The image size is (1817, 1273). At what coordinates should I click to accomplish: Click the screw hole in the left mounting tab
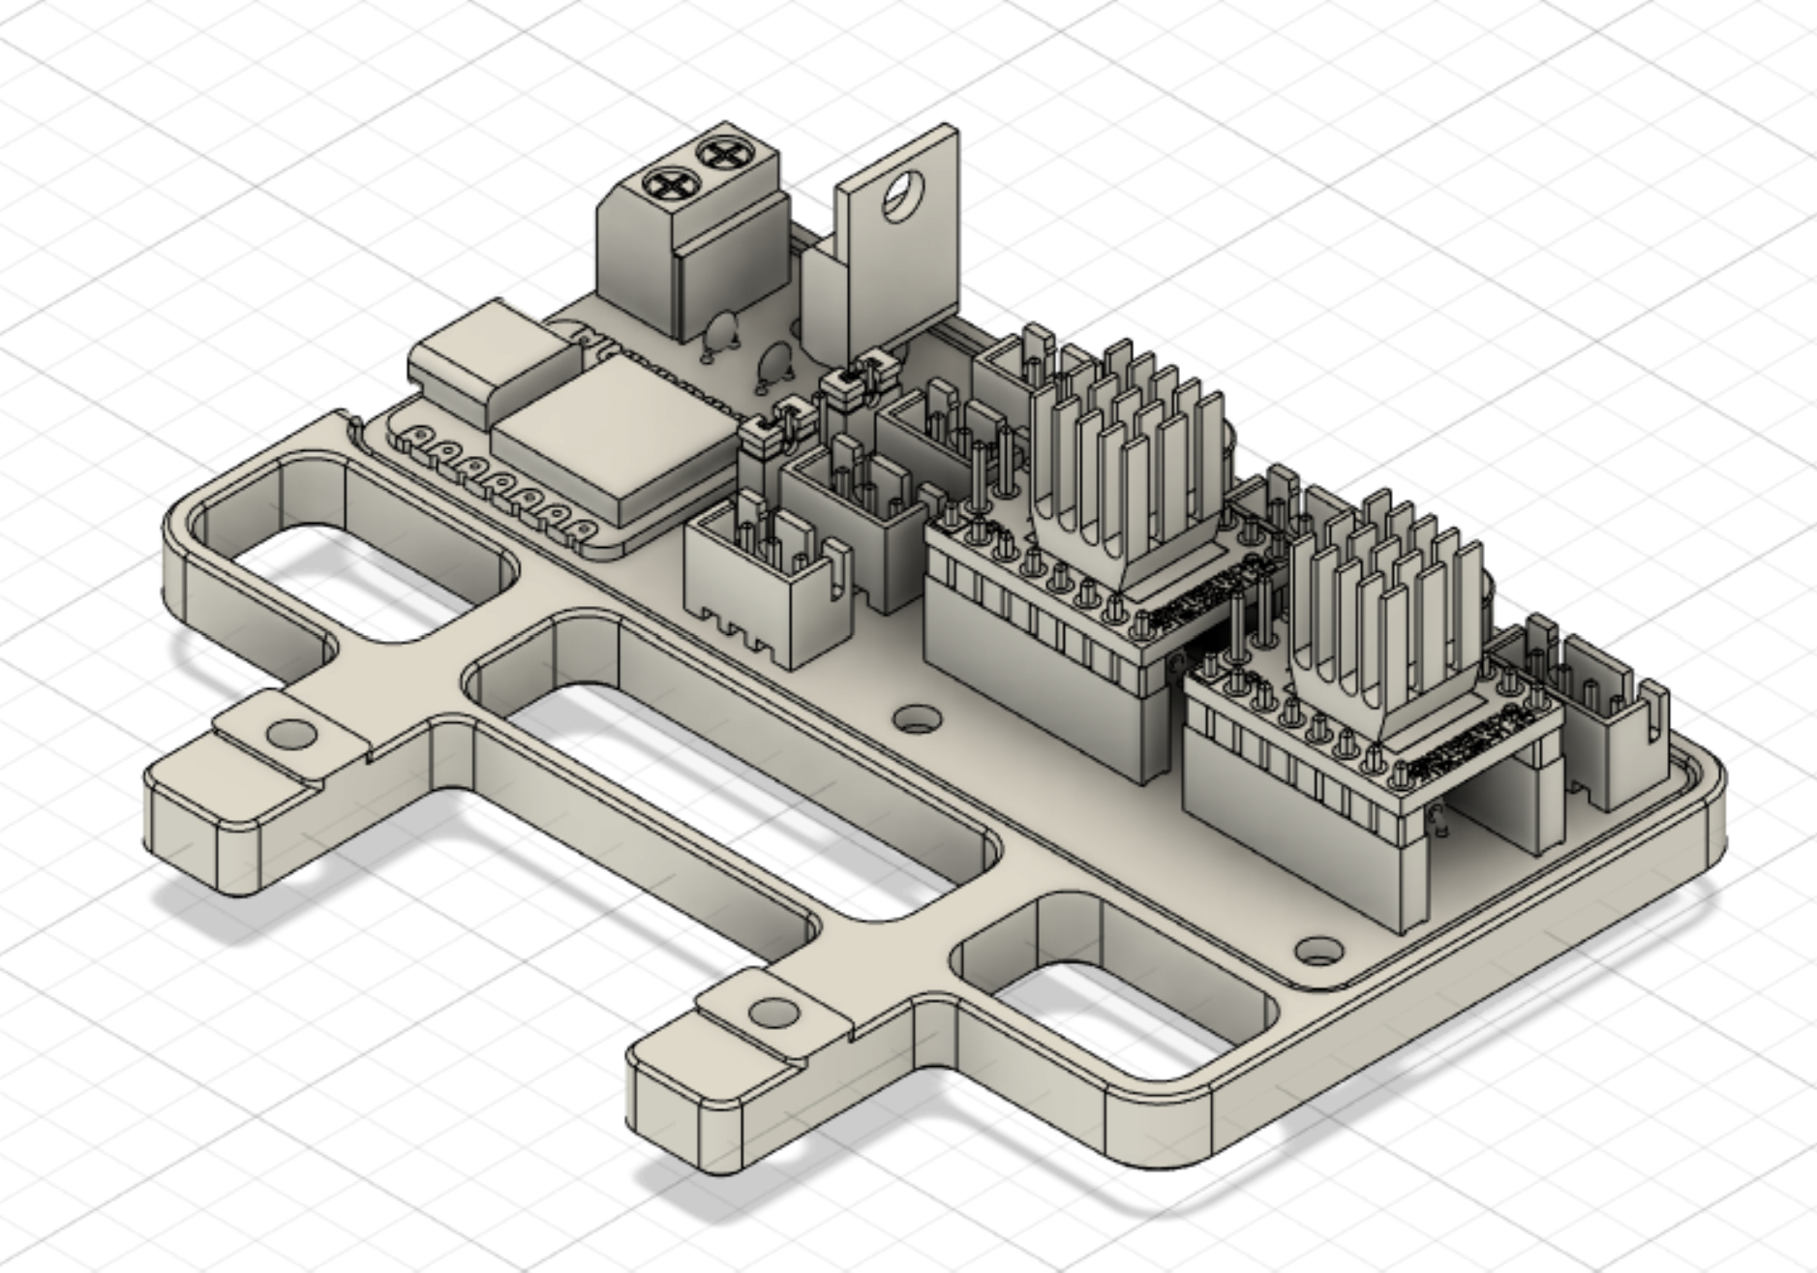[289, 733]
